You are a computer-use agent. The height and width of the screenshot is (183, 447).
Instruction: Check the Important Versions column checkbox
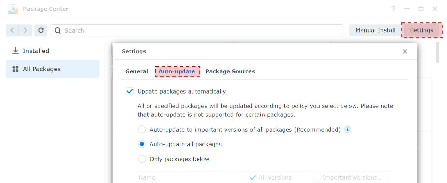pos(316,178)
